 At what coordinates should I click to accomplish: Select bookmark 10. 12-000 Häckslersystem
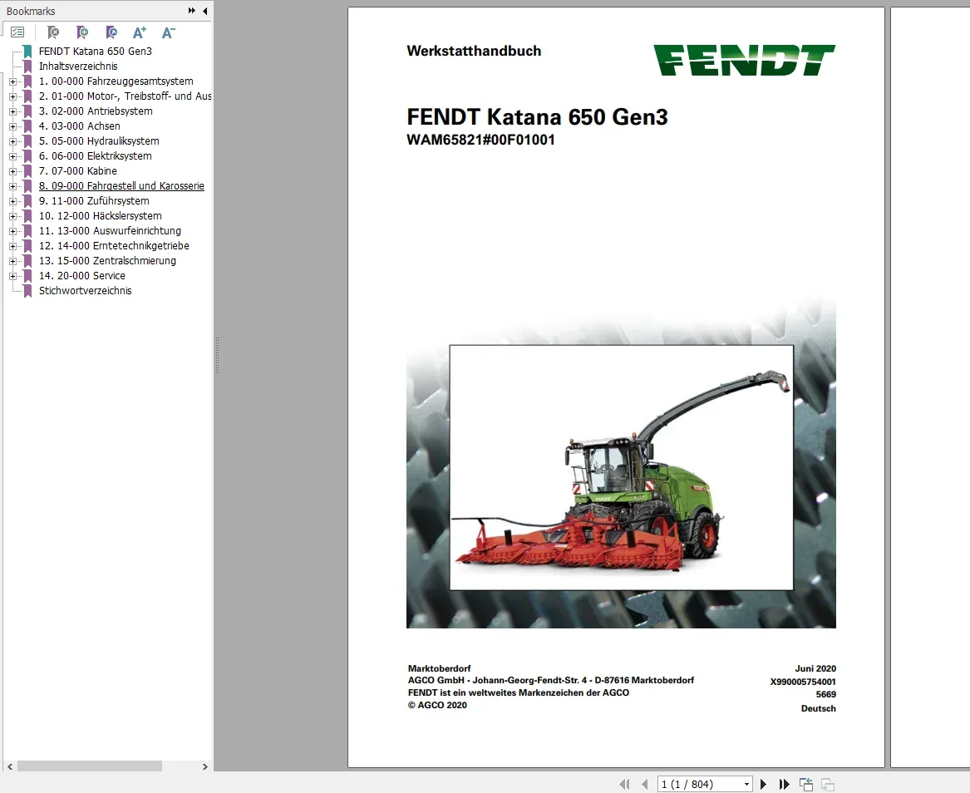point(101,216)
